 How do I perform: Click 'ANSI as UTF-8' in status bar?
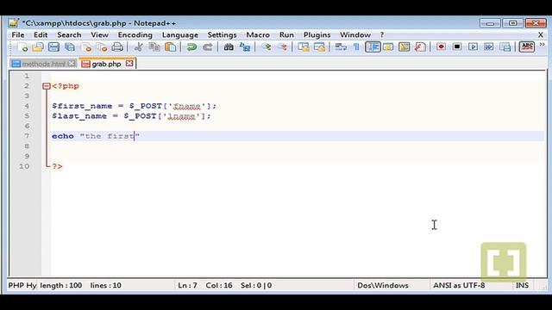pos(459,285)
